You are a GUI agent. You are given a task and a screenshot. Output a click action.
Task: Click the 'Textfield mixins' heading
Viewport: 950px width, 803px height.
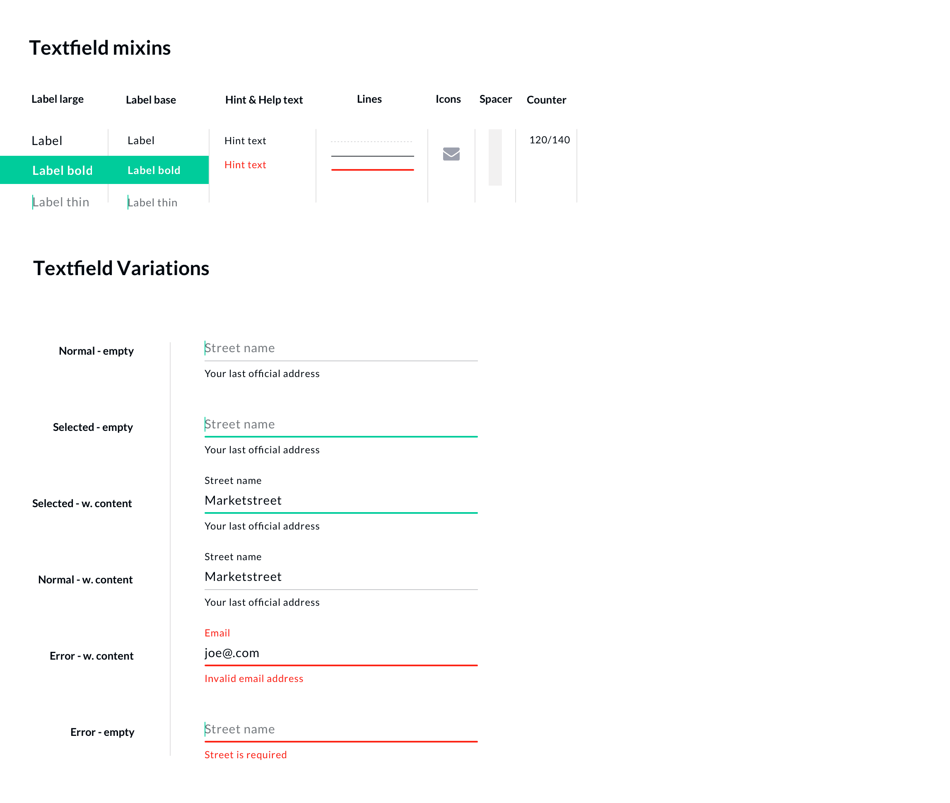point(100,47)
